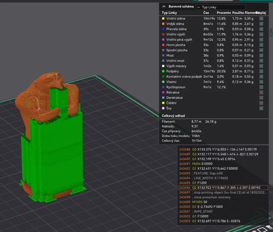273x232 pixels.
Task: Click the Celkový čas value 1h15m
Action: pyautogui.click(x=197, y=141)
